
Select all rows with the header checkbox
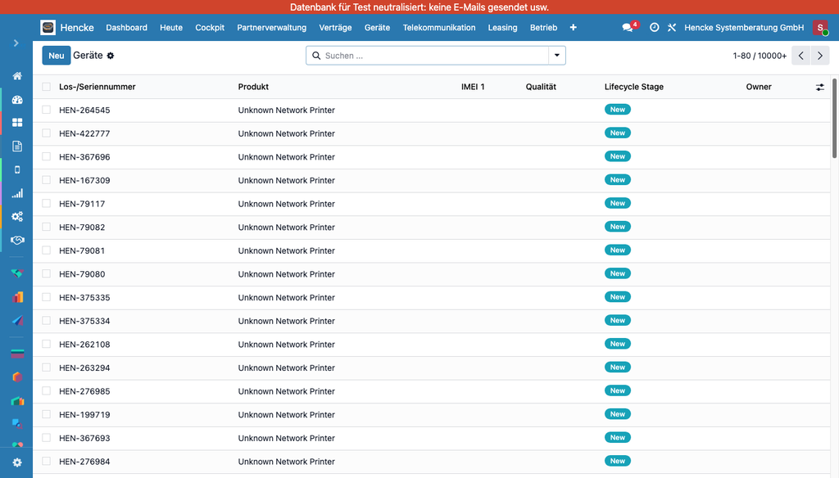[x=47, y=87]
